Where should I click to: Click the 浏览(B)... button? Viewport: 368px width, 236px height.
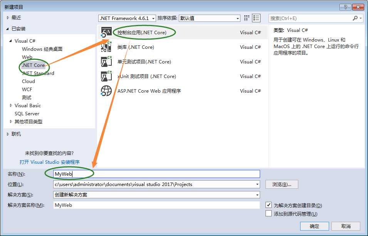click(282, 184)
